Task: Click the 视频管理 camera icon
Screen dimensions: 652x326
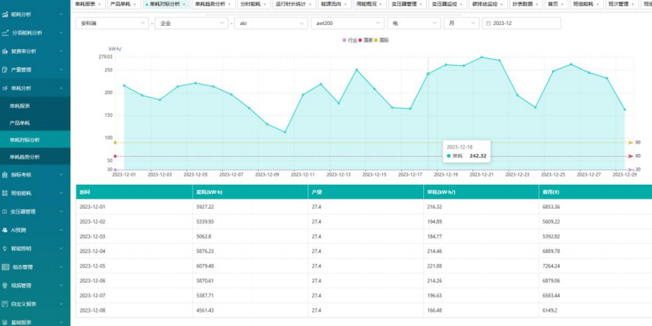Action: 5,285
